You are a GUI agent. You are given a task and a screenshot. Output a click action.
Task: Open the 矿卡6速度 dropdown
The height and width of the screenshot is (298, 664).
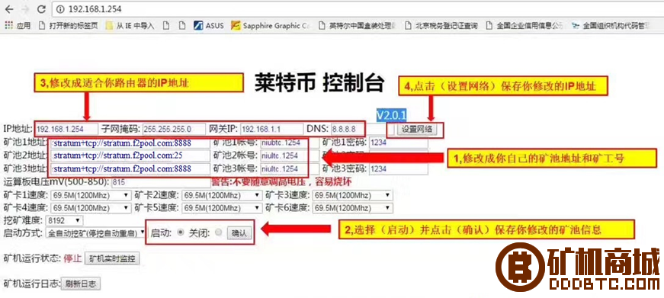[353, 208]
